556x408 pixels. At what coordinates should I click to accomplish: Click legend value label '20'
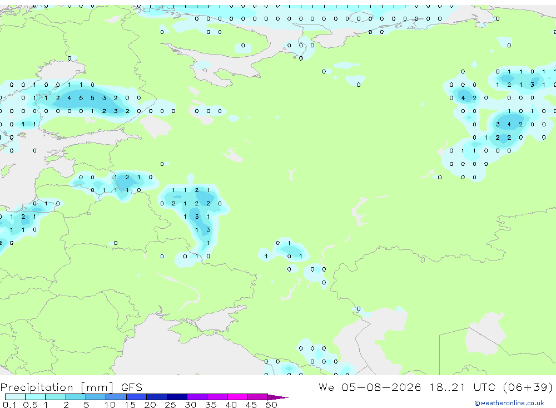(150, 405)
